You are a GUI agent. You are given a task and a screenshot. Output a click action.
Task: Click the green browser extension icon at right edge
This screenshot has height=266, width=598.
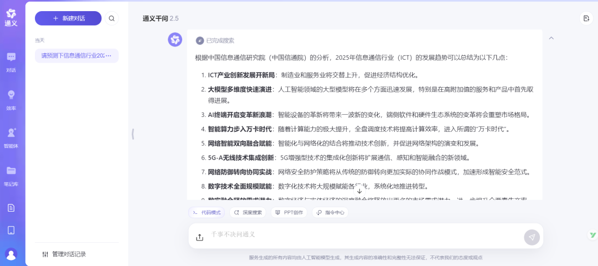pyautogui.click(x=592, y=235)
